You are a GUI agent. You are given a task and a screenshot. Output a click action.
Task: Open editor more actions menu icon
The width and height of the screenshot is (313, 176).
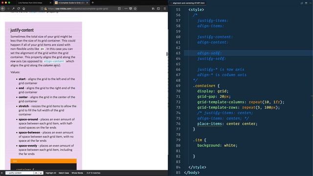click(x=311, y=3)
